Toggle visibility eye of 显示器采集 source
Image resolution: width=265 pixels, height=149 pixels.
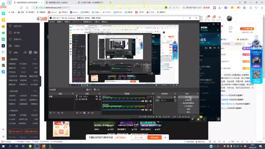(97, 99)
